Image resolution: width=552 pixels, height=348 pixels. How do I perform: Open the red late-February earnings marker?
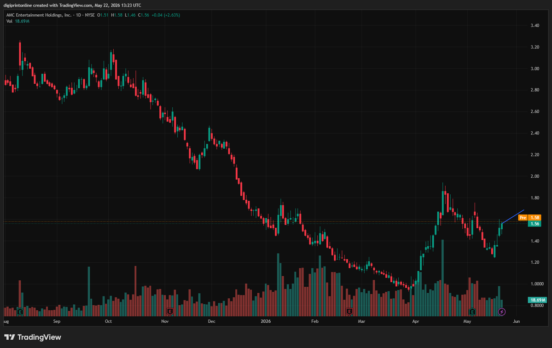click(x=349, y=312)
